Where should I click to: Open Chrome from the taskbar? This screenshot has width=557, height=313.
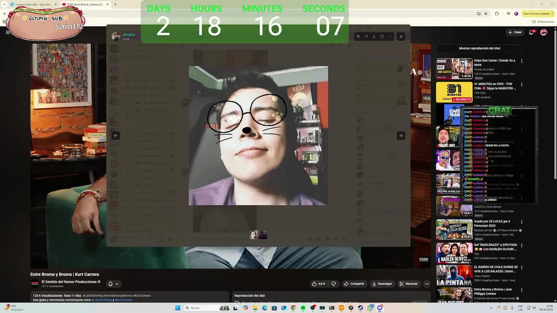coord(293,308)
